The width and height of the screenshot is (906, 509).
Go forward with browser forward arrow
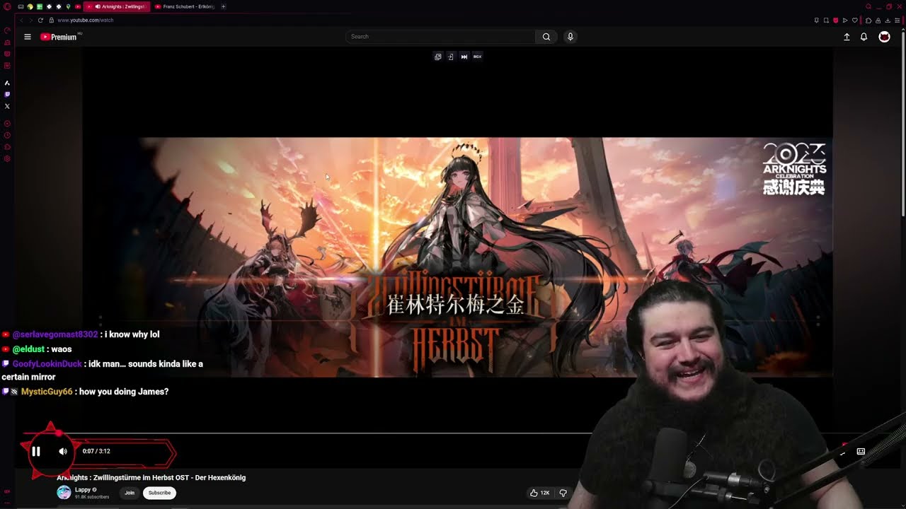click(x=30, y=20)
